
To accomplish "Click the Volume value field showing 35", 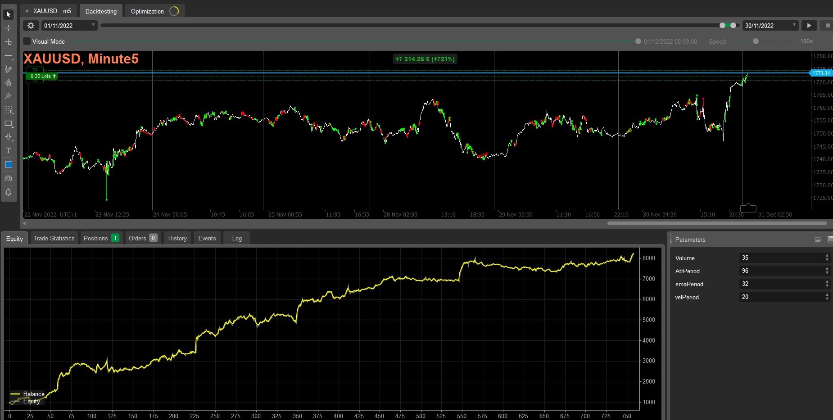I will point(781,257).
